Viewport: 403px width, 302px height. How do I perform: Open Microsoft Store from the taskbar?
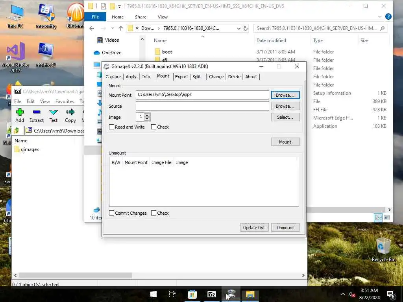192,294
